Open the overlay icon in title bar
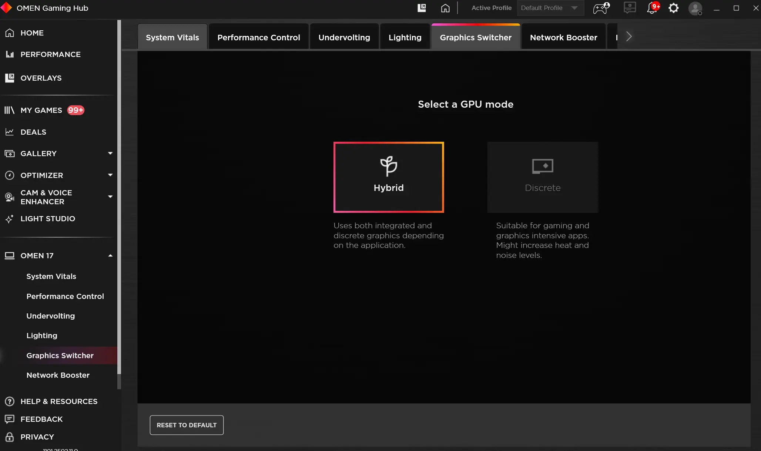 (422, 8)
